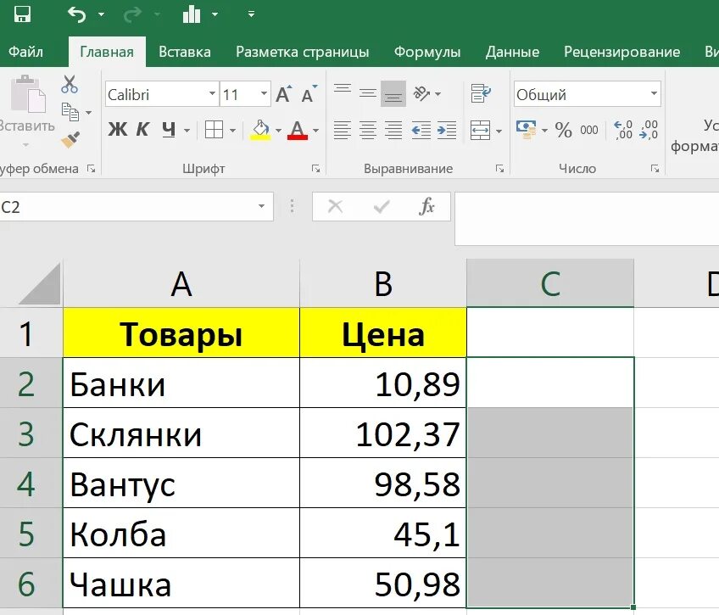The height and width of the screenshot is (615, 719).
Task: Apply thousands separator 000 format
Action: tap(588, 130)
